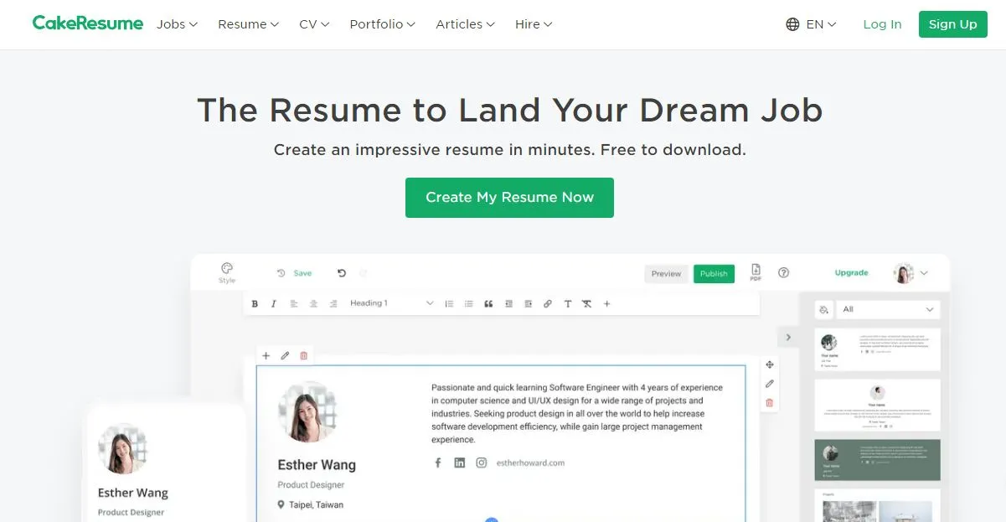This screenshot has width=1006, height=522.
Task: Edit section with pencil above resume block
Action: [x=285, y=356]
